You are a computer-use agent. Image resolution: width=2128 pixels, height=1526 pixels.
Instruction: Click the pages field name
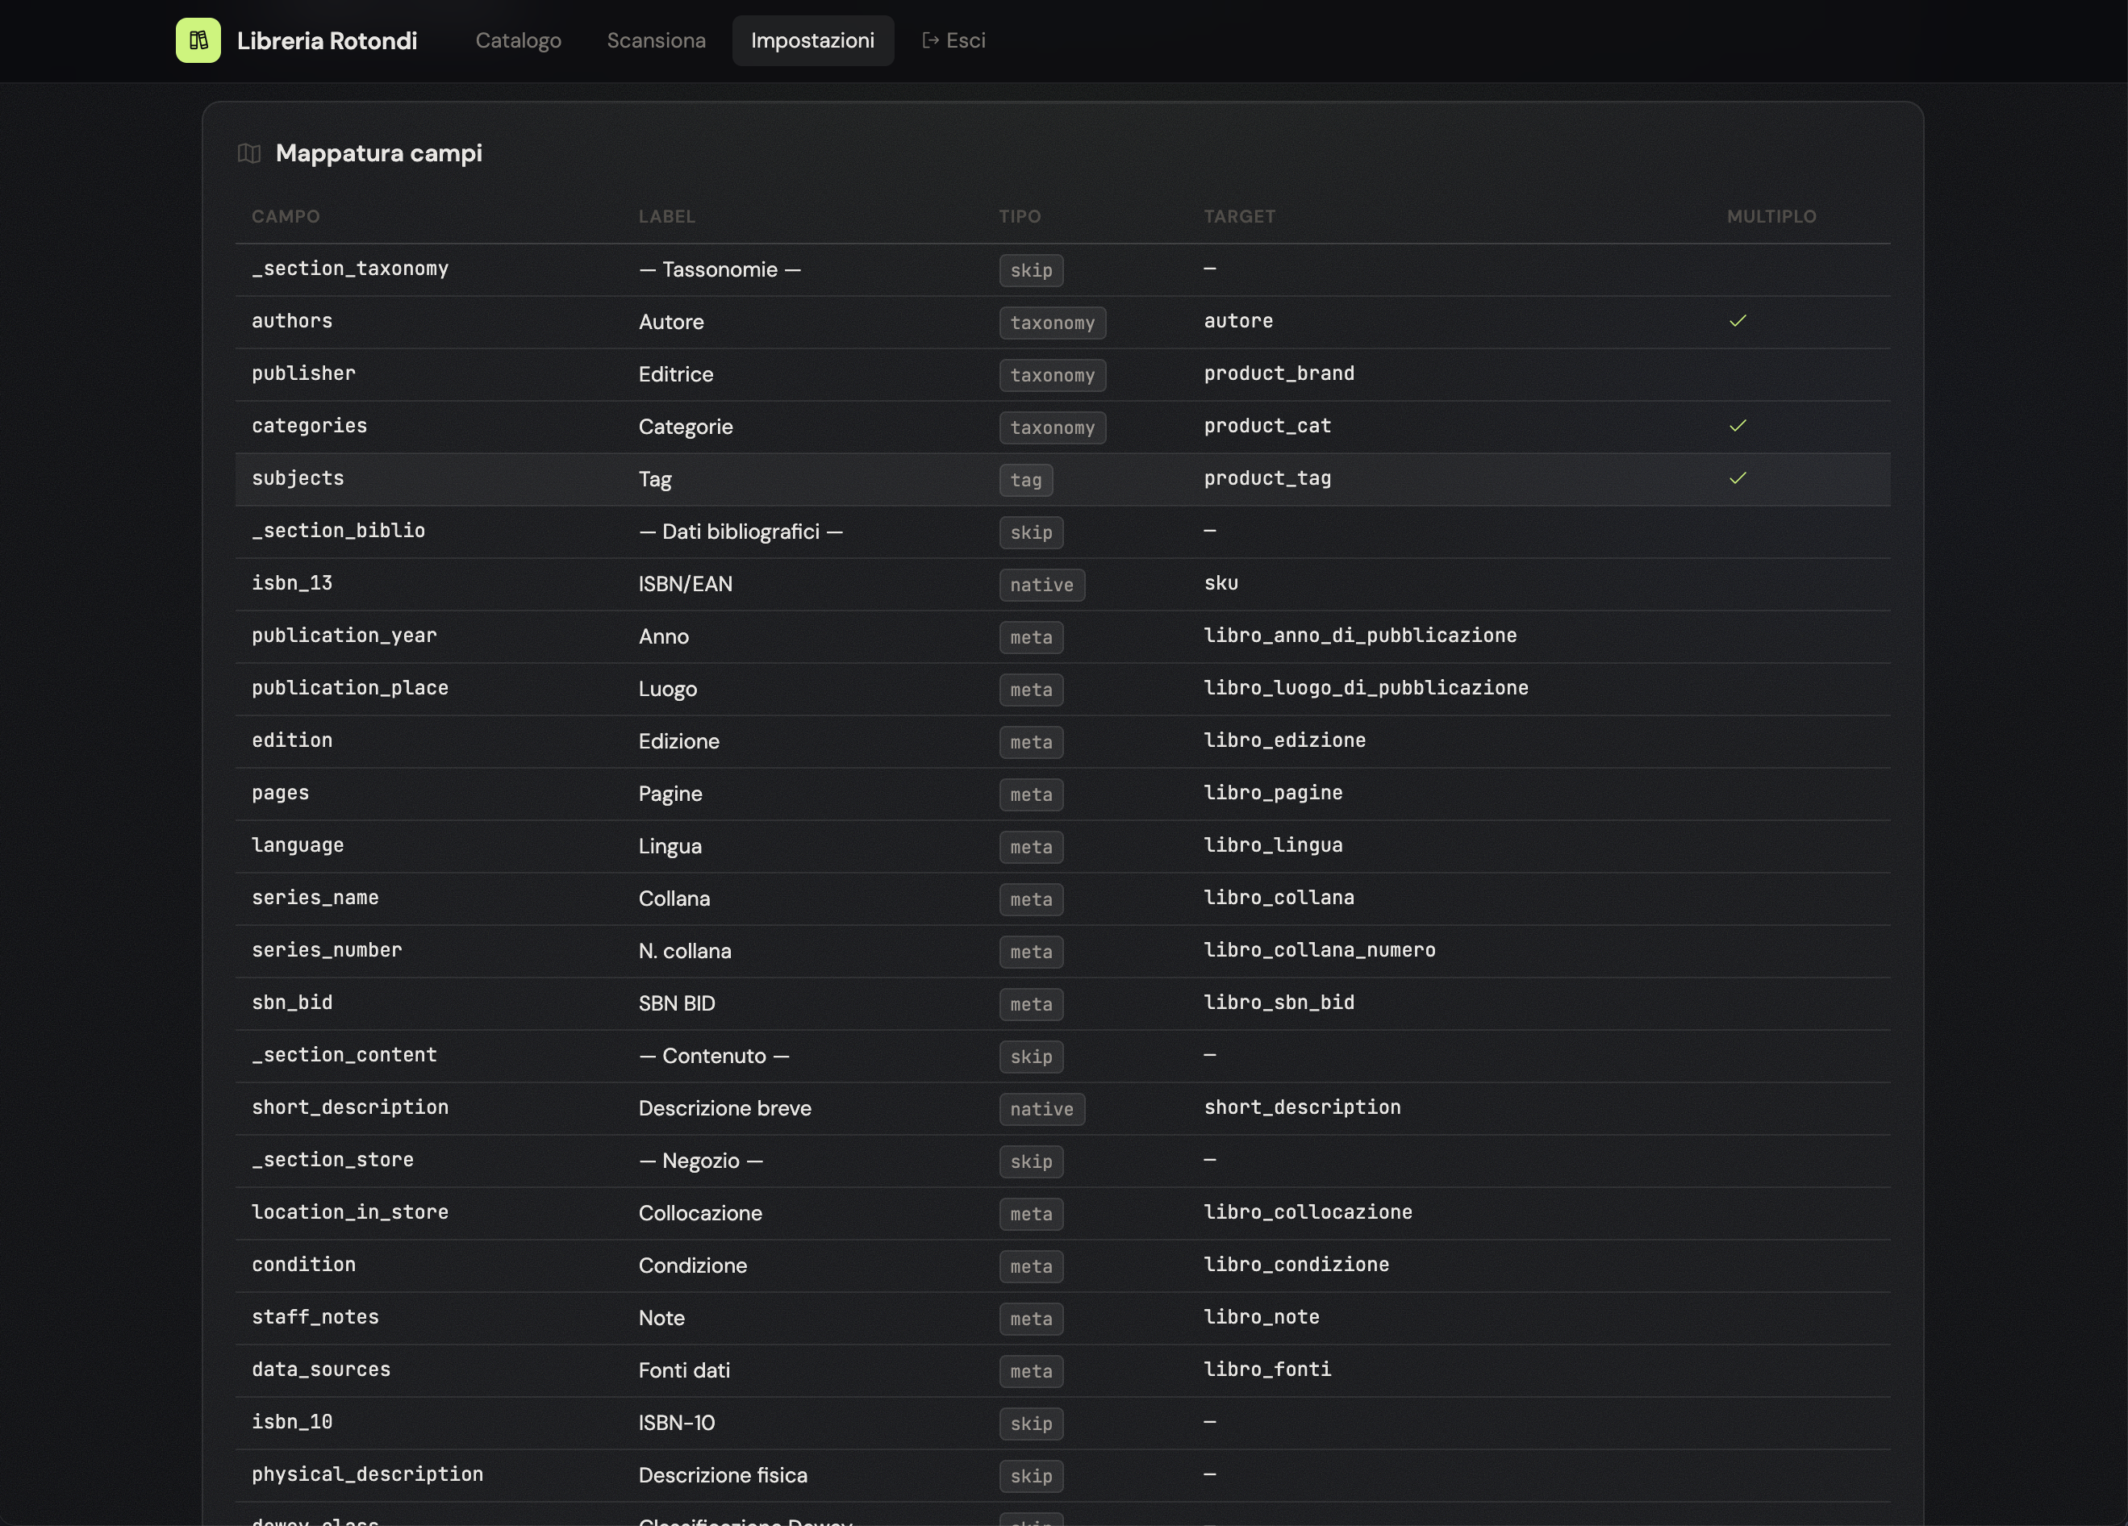tap(280, 794)
